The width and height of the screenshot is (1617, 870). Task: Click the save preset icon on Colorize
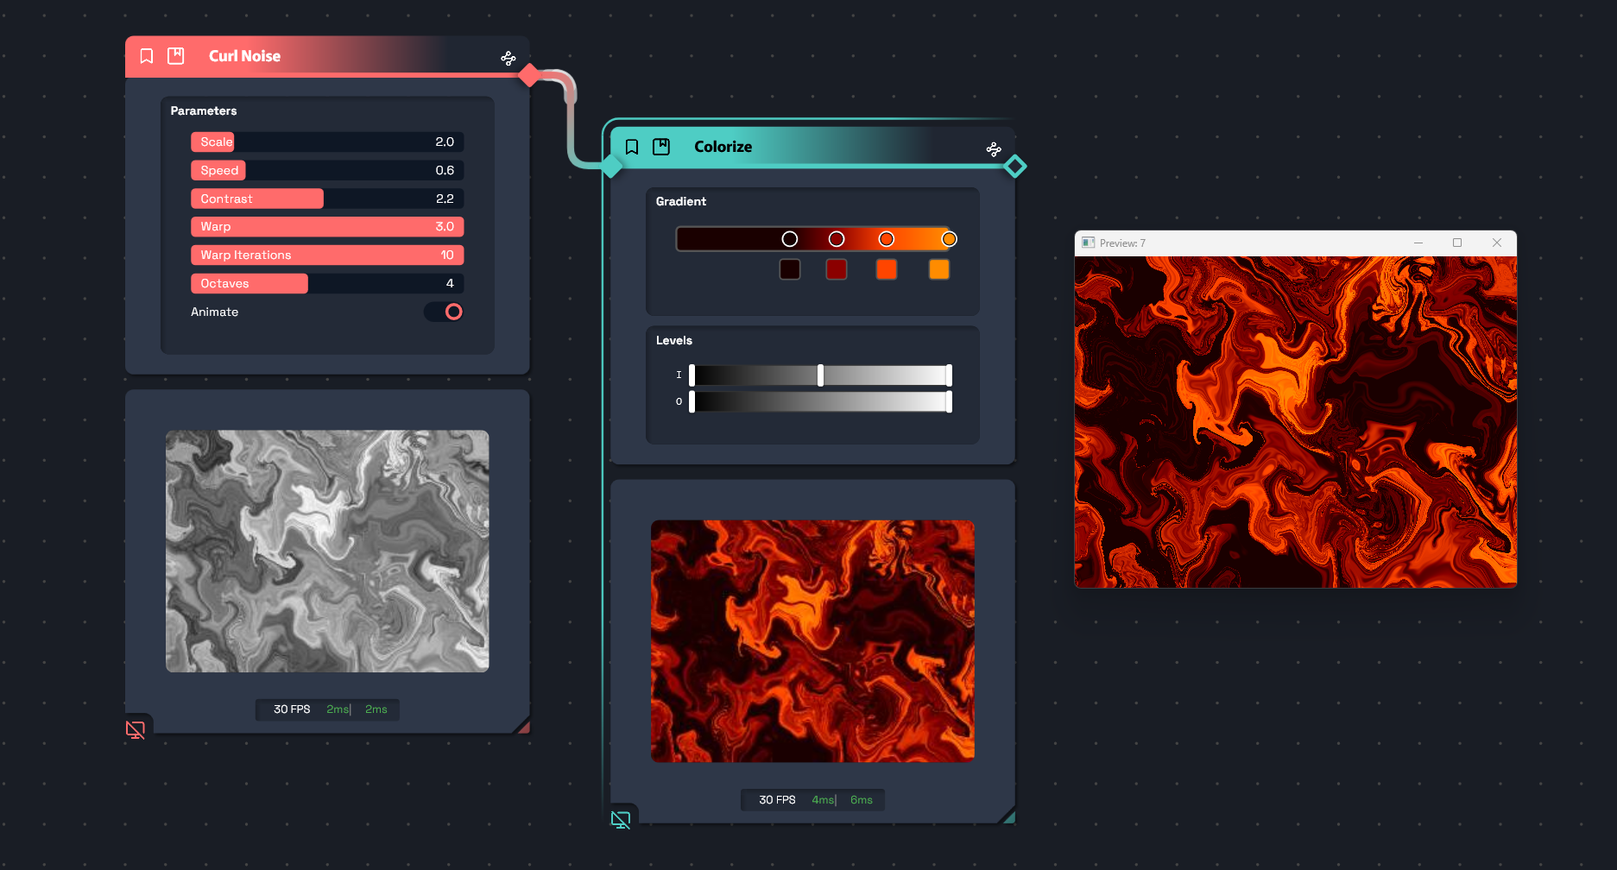point(661,147)
